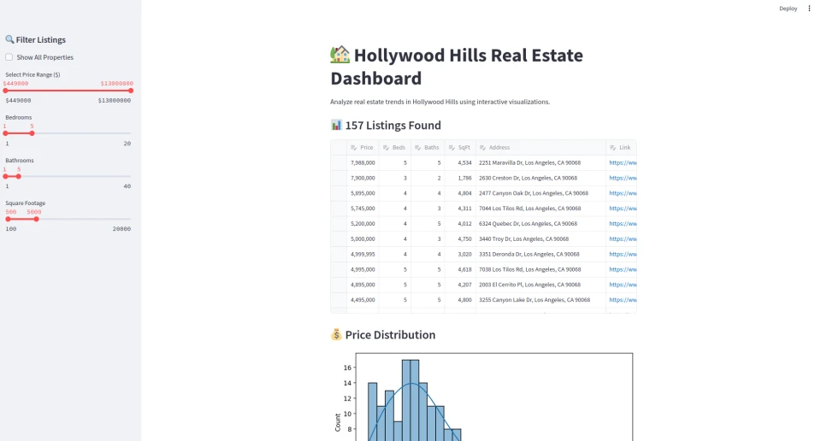Select the price cell 7,988,000
Image resolution: width=821 pixels, height=441 pixels.
point(363,162)
